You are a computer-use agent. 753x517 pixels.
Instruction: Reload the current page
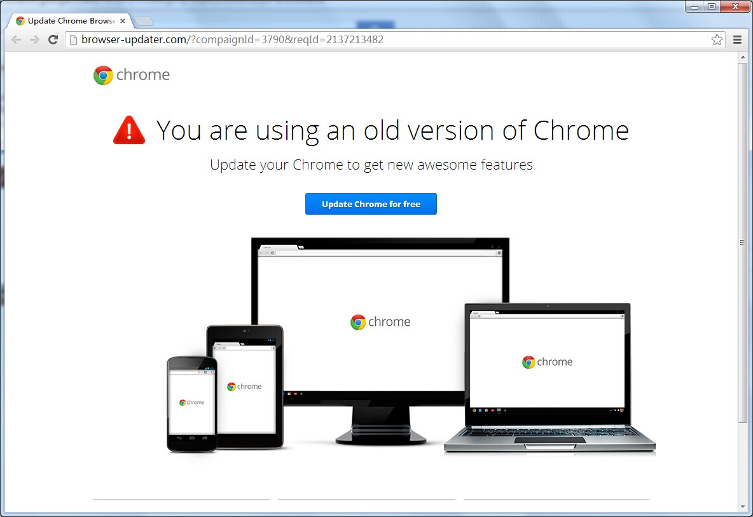[x=53, y=40]
